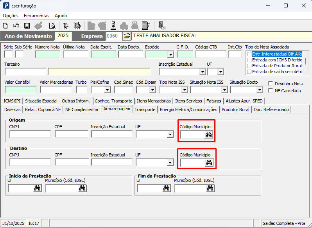
Task: Click the Undo arrow toolbar icon
Action: coord(16,26)
